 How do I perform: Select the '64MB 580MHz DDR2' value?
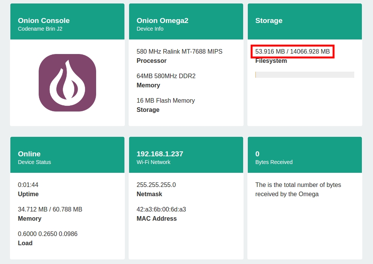(166, 76)
